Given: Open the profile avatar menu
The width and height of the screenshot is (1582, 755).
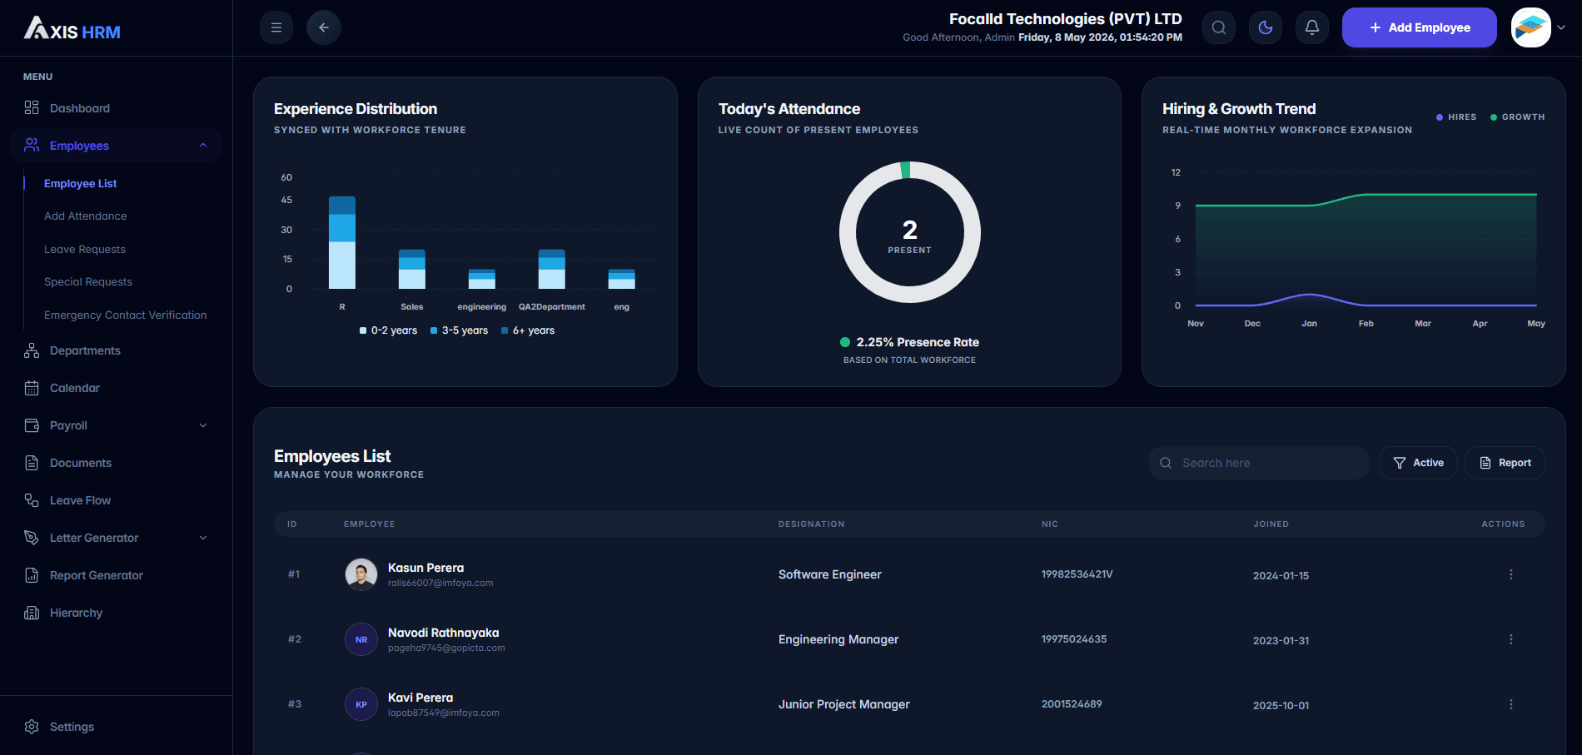Looking at the screenshot, I should click(x=1531, y=27).
